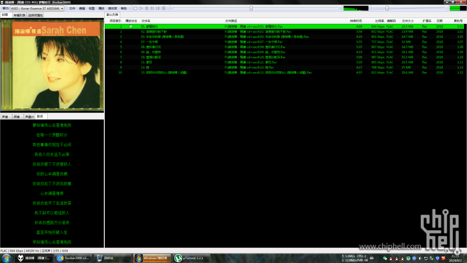Click the volume slider handle
The image size is (467, 263).
tap(387, 8)
